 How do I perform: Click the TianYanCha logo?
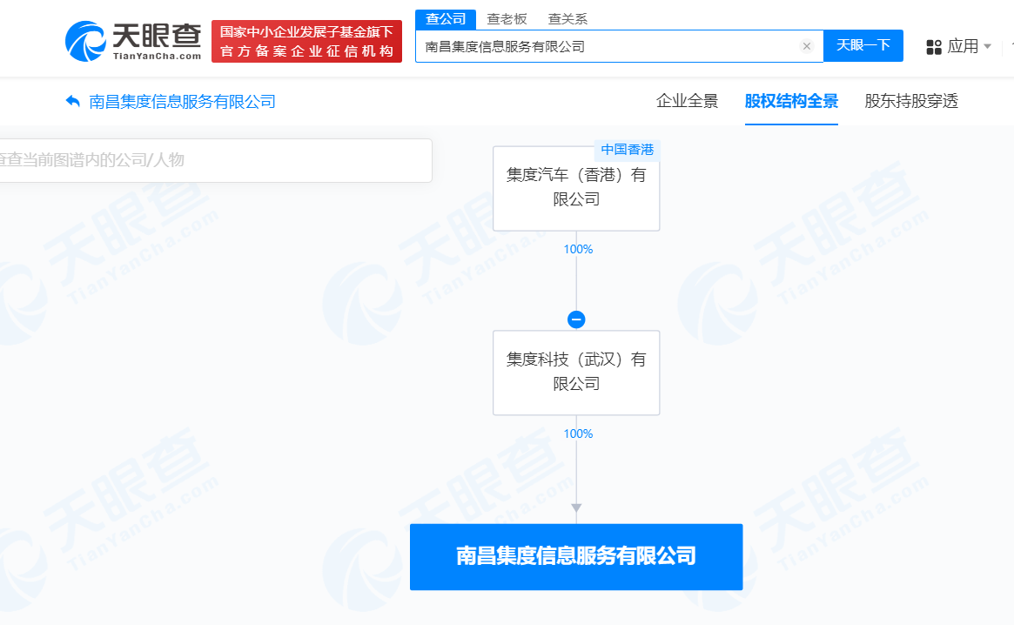(132, 41)
